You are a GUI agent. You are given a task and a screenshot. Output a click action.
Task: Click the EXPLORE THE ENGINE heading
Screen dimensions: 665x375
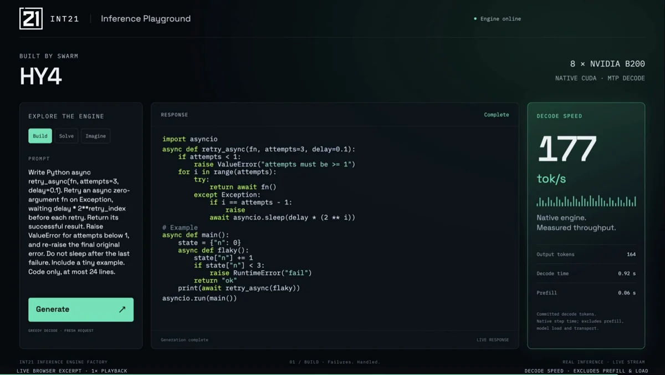point(66,116)
